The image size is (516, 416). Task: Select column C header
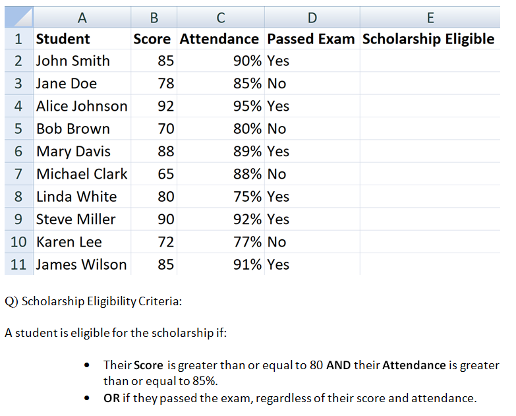click(221, 17)
